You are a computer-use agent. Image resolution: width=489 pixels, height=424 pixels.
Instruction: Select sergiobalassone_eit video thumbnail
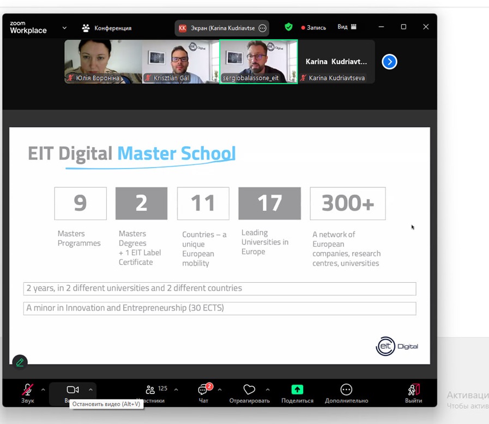tap(258, 62)
